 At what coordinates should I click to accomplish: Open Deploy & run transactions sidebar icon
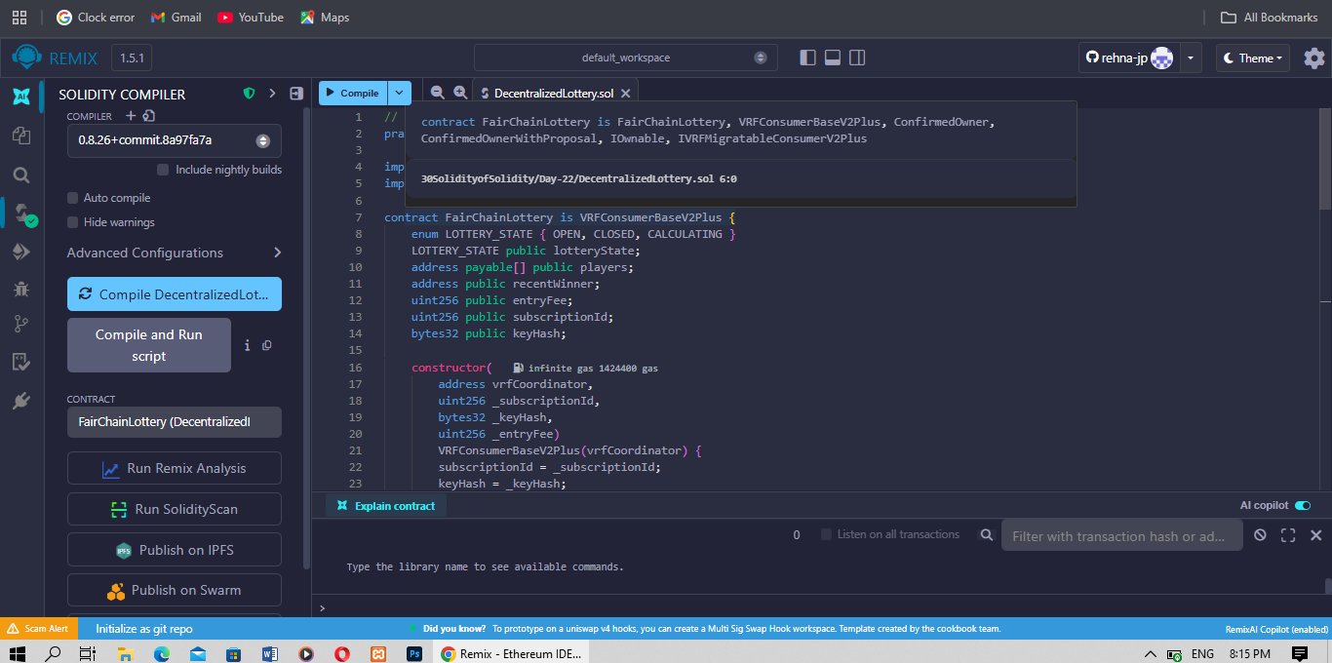coord(20,253)
